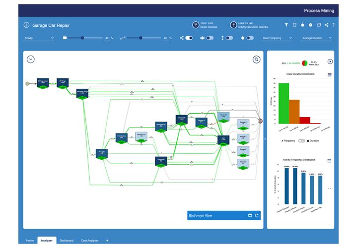Select the Analyzer tab
Viewport: 357px width, 248px height.
(47, 240)
